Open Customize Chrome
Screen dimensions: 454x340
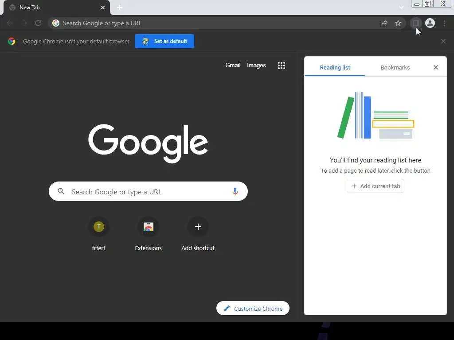[253, 309]
